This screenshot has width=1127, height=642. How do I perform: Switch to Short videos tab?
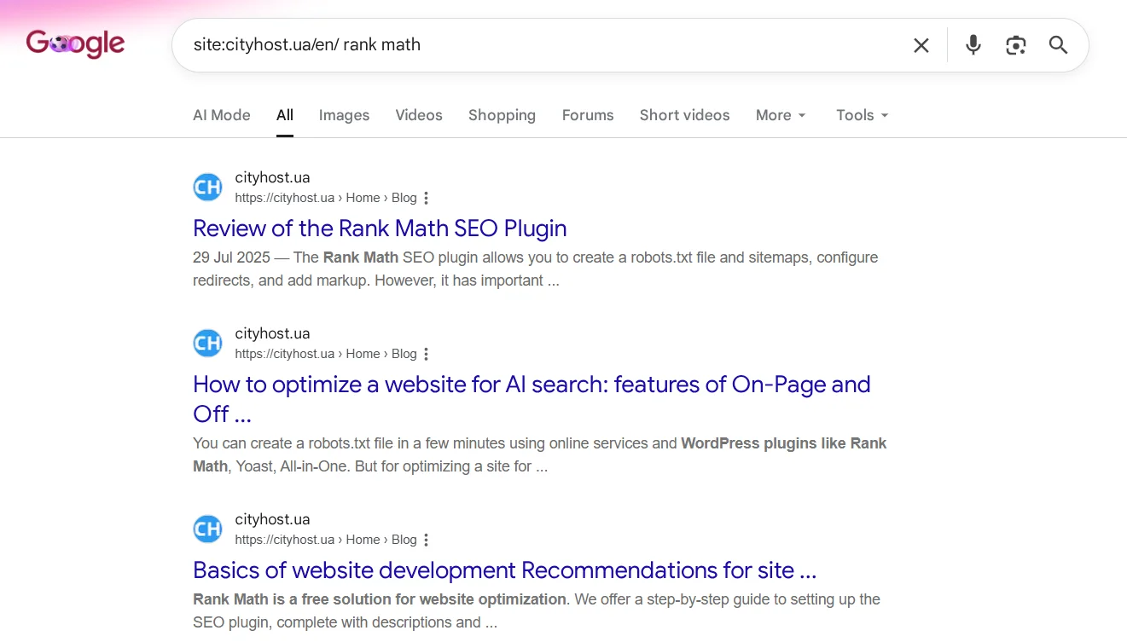684,115
